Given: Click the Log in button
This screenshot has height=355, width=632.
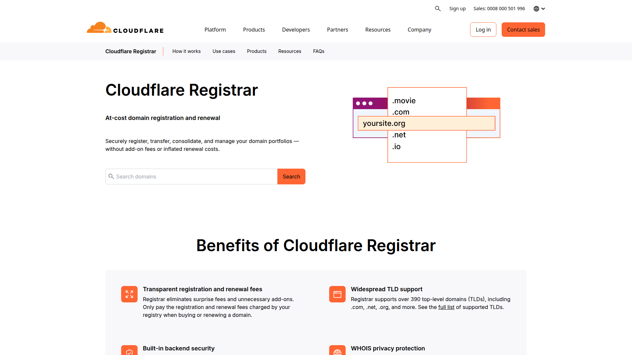Looking at the screenshot, I should coord(483,30).
